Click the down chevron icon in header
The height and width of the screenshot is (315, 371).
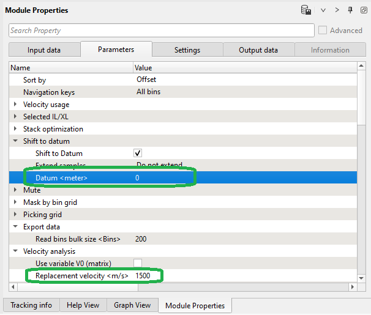pyautogui.click(x=324, y=10)
